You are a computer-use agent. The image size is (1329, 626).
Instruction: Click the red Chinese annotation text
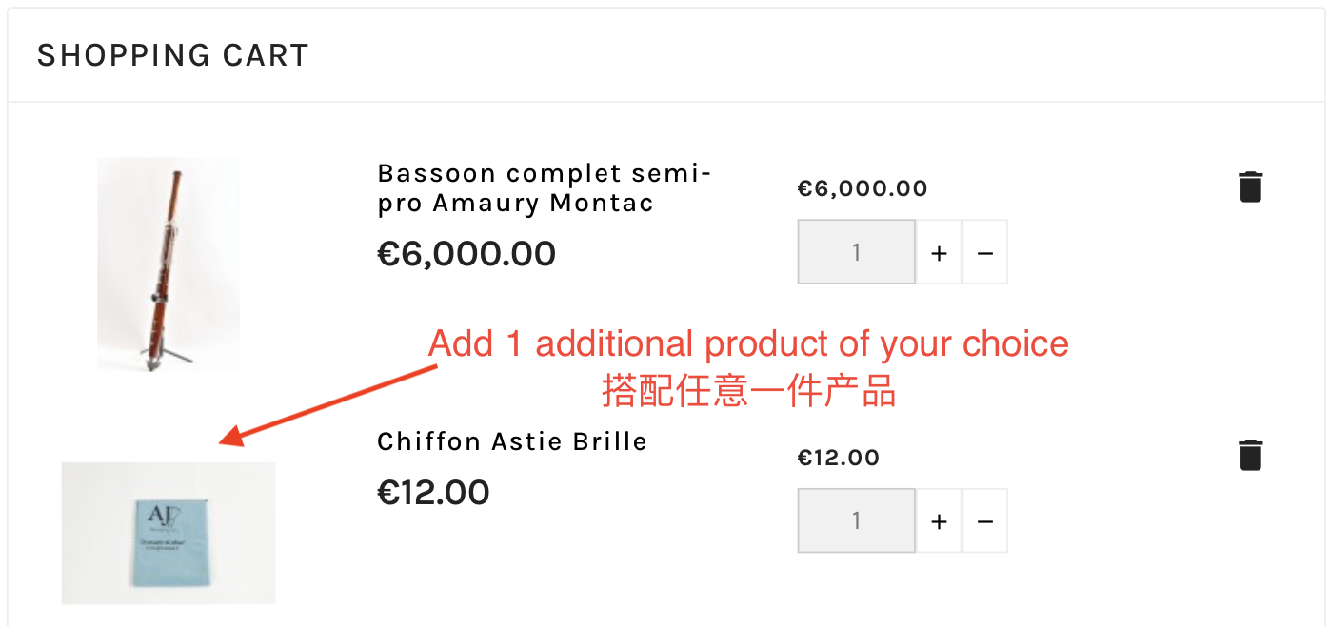coord(748,391)
